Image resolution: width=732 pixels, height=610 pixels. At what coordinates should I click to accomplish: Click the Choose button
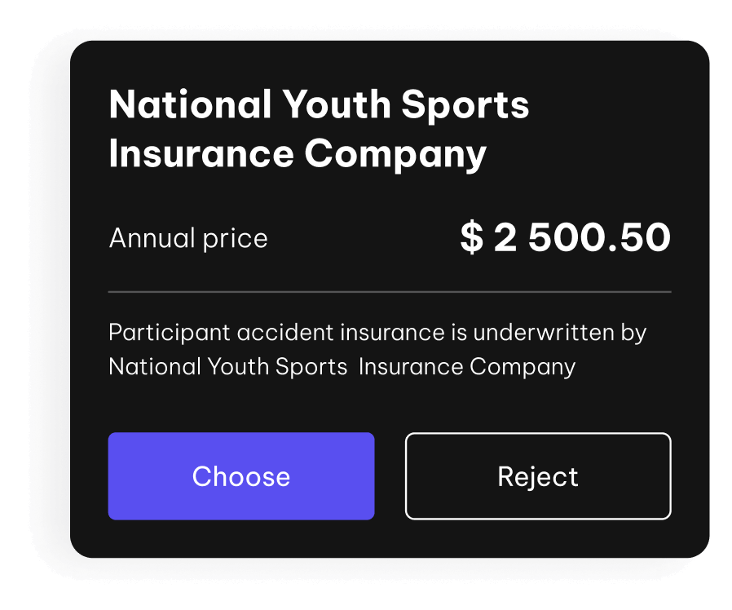tap(241, 476)
